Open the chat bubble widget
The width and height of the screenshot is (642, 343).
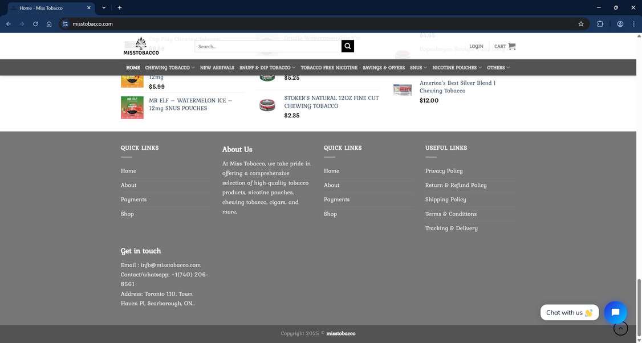(615, 313)
